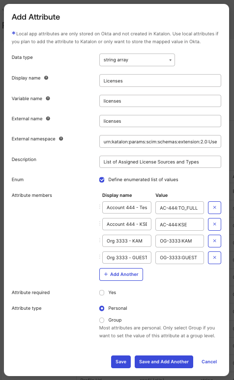Click the Attribute type label
The image size is (234, 380).
click(27, 308)
